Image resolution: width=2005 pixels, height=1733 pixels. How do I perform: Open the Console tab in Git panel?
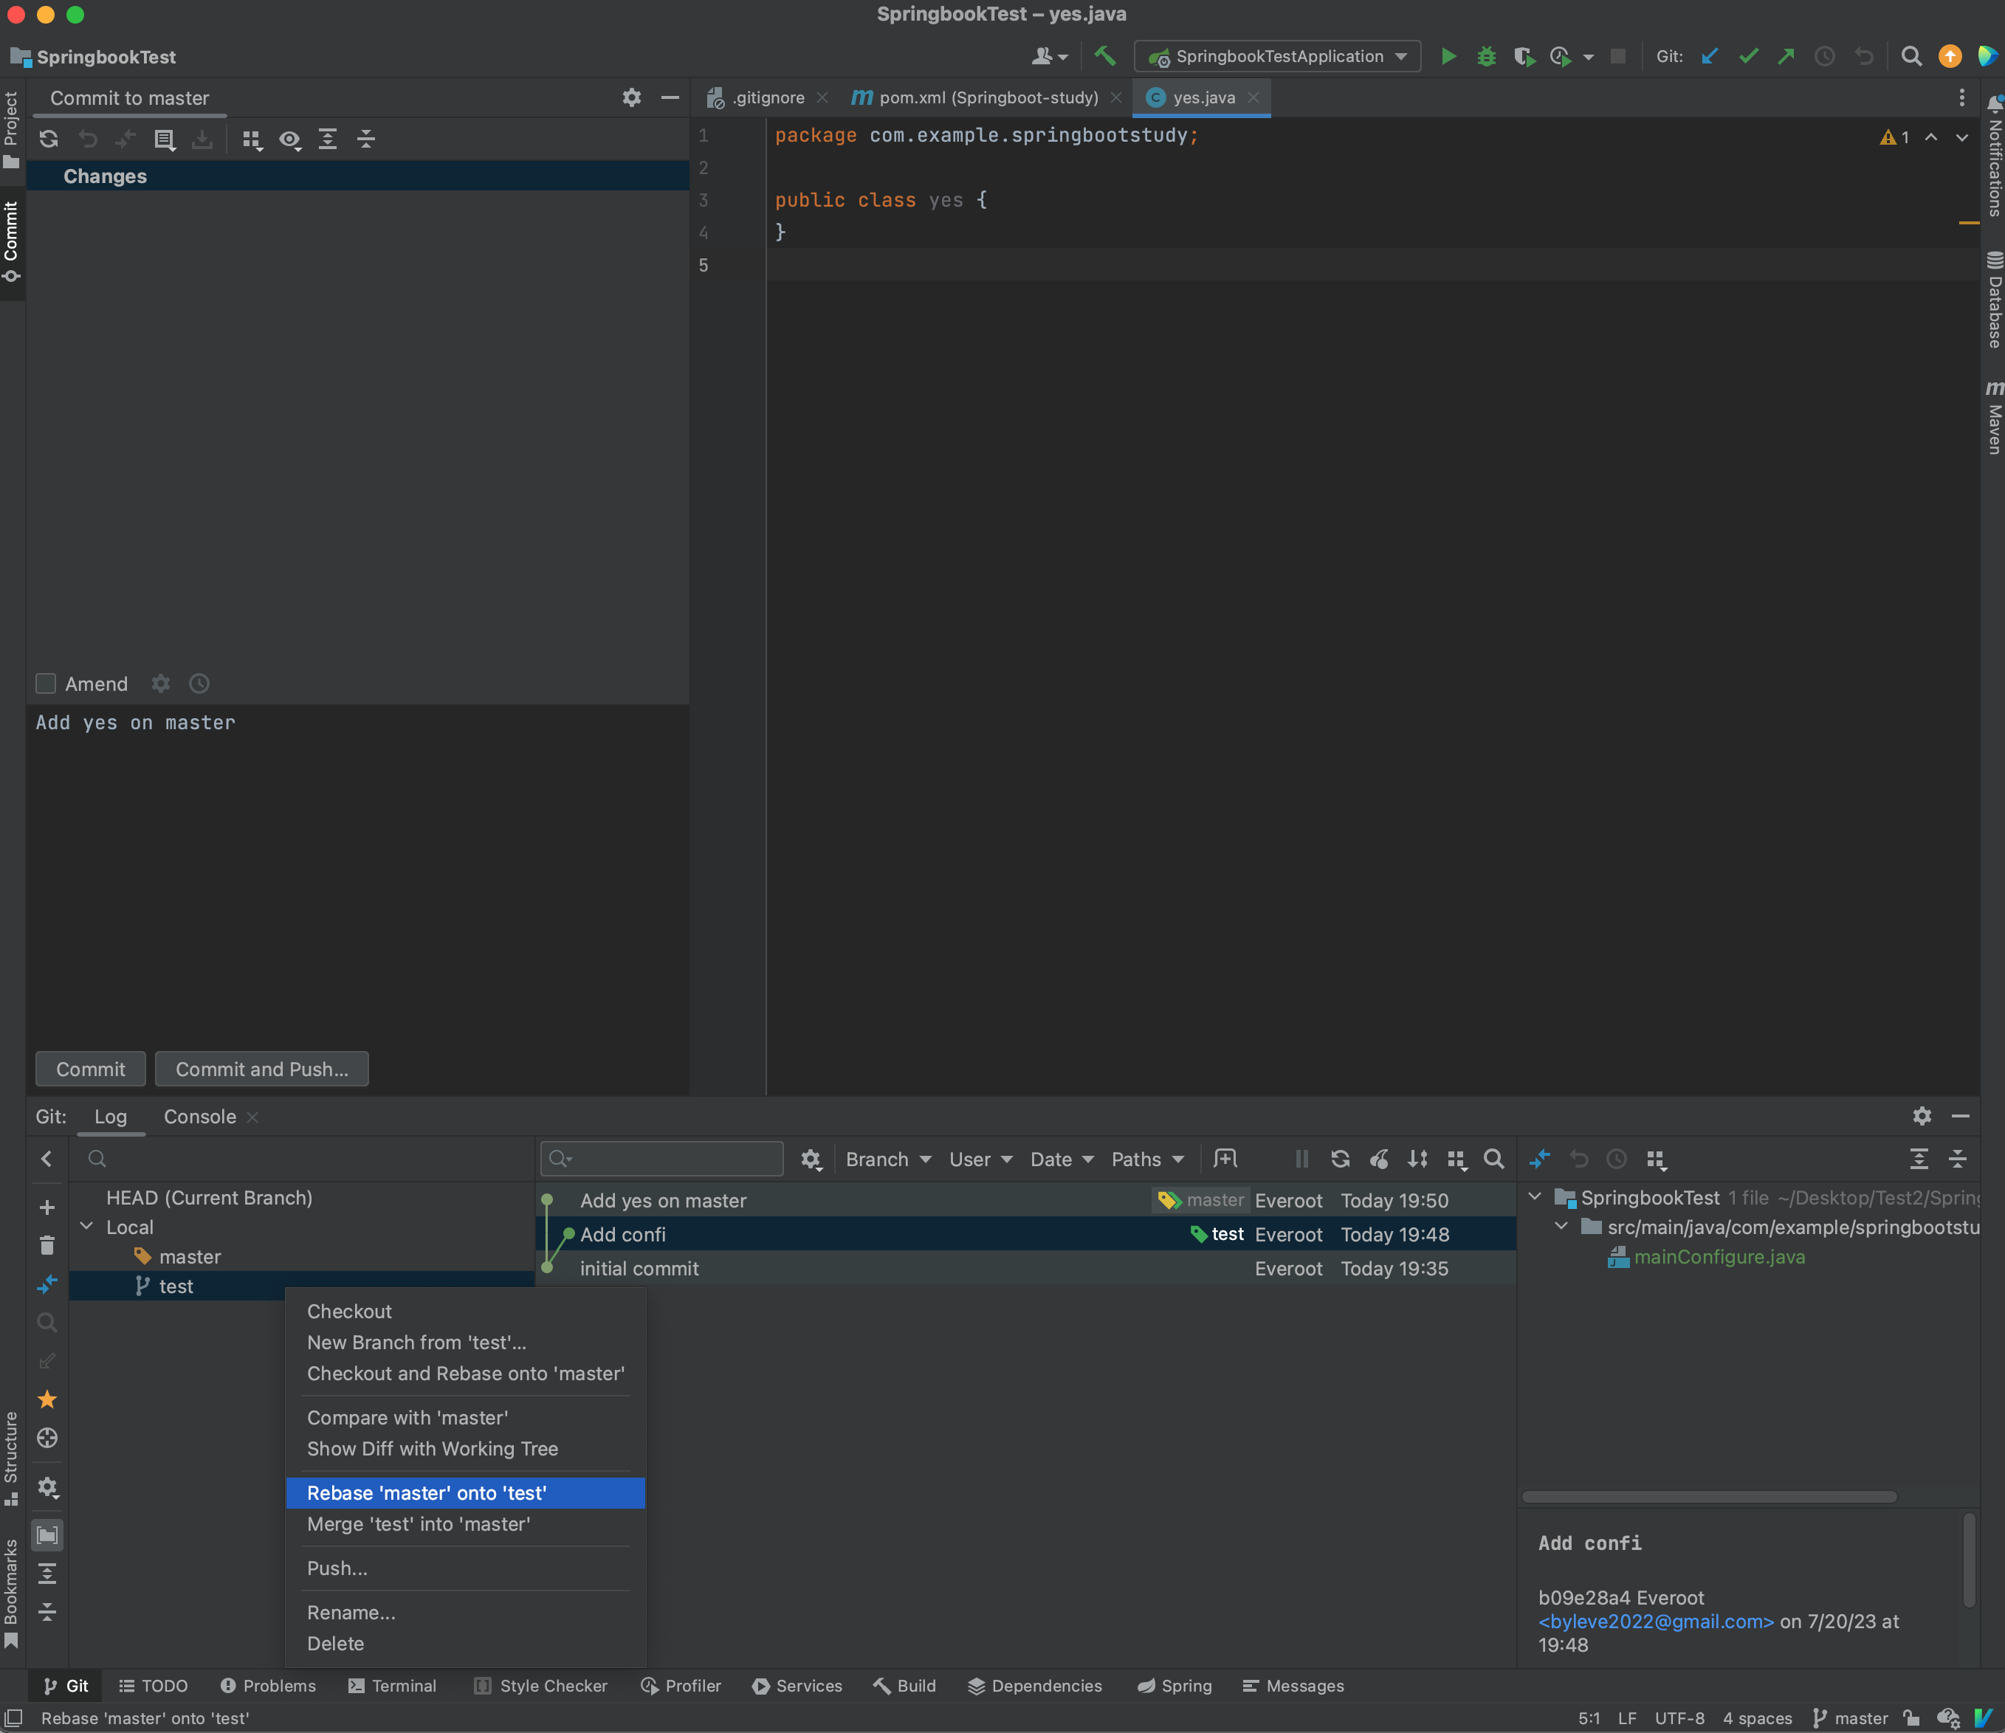(x=199, y=1117)
